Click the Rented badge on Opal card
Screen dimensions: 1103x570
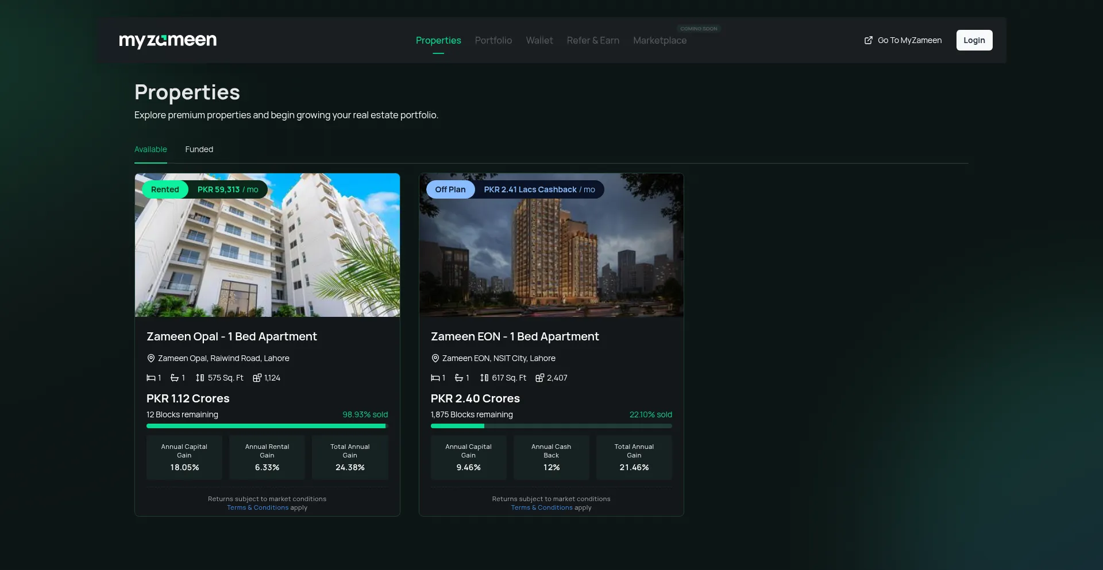click(x=165, y=189)
